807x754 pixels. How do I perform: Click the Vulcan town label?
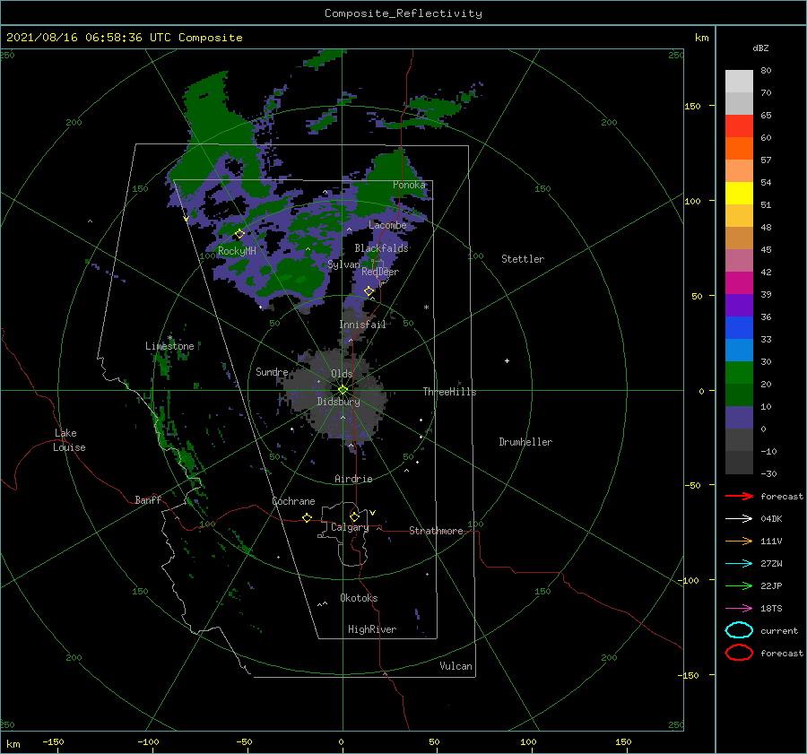tap(456, 666)
